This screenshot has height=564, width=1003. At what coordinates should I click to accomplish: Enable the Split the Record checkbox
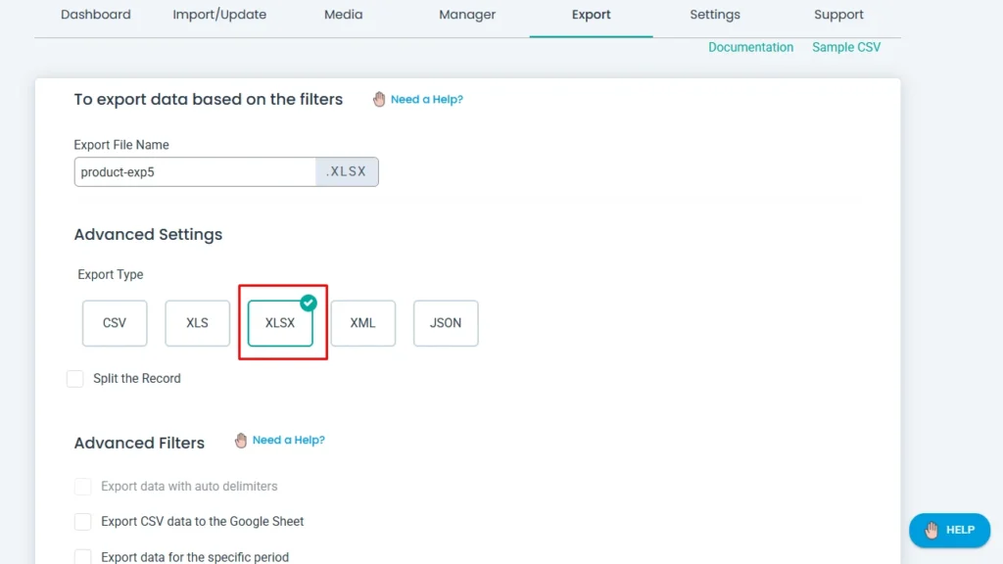[75, 379]
